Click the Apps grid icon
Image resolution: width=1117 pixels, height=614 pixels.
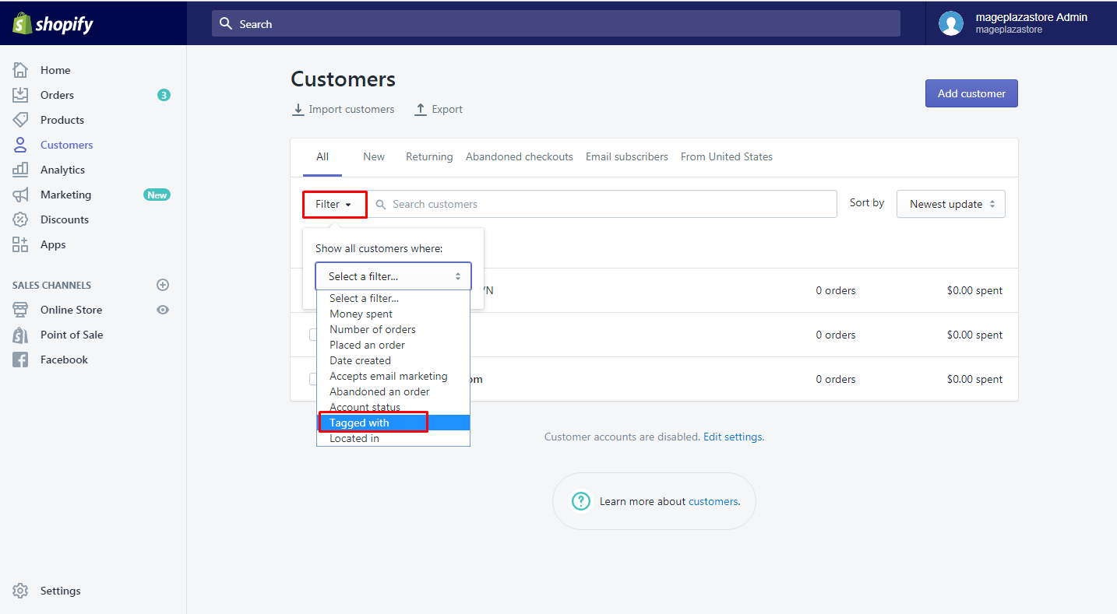(x=20, y=244)
